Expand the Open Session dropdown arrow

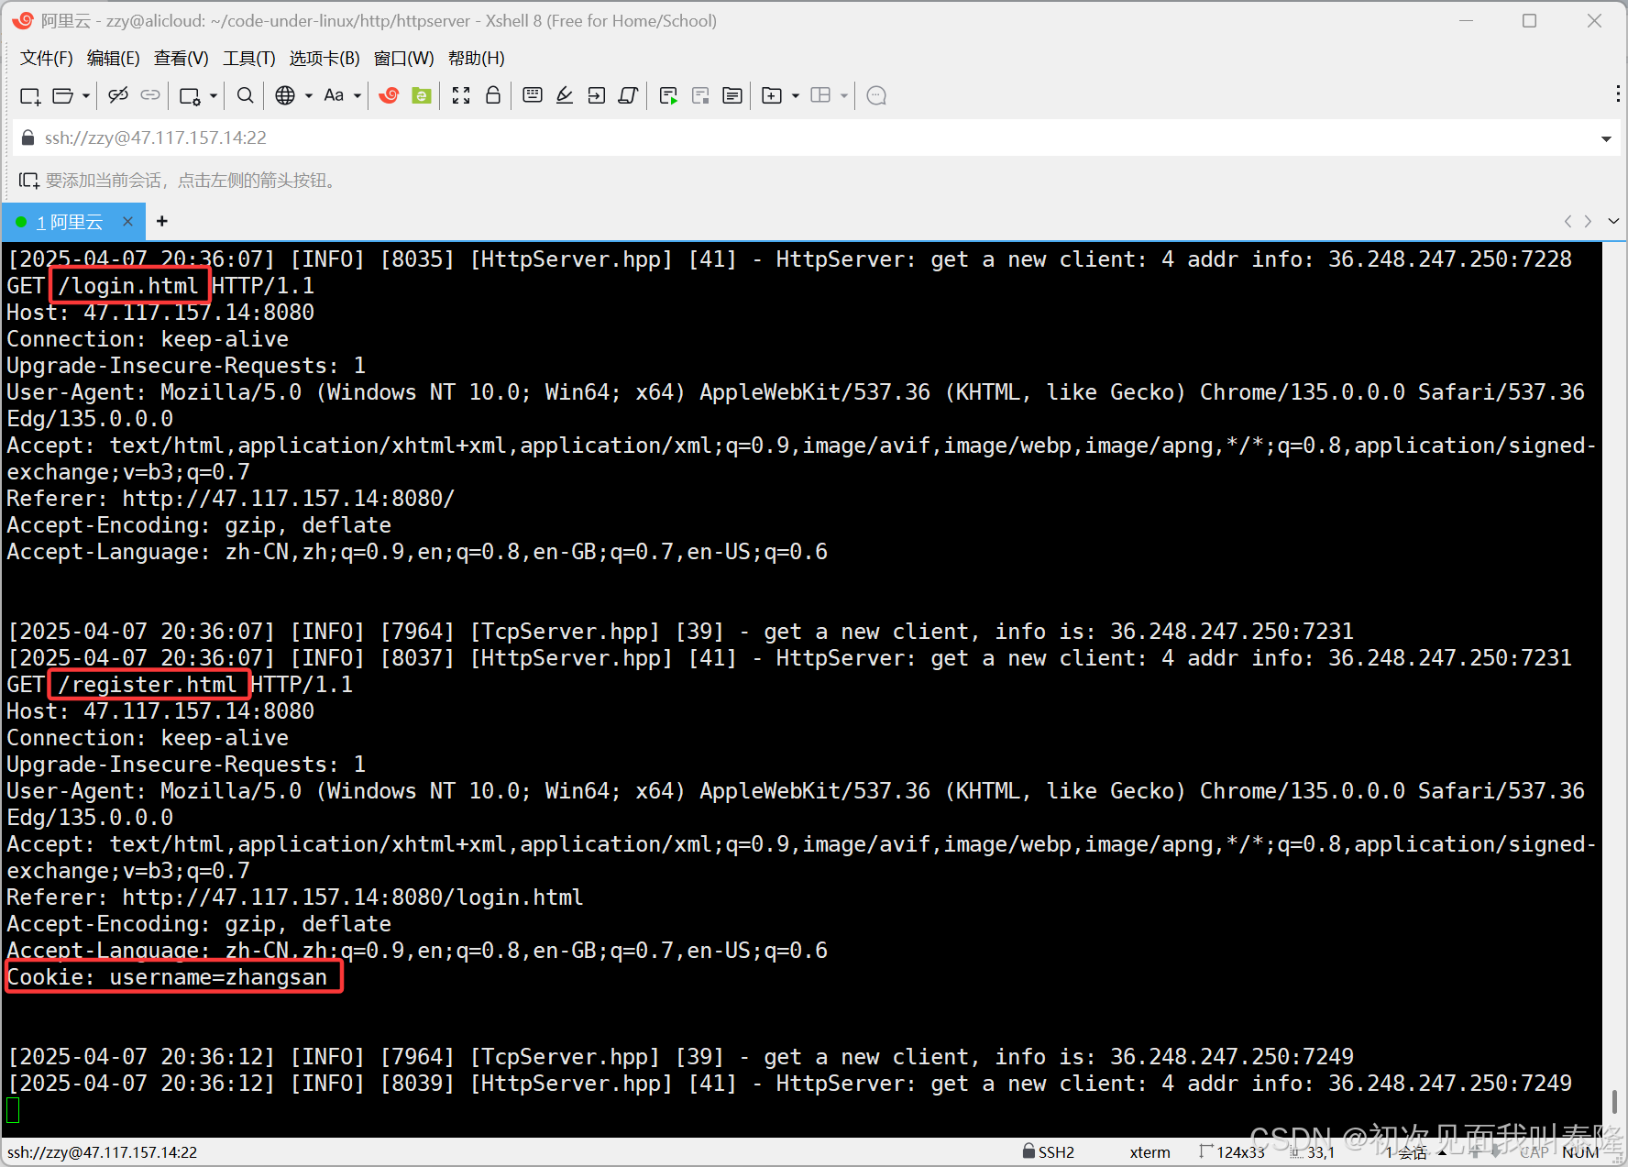coord(86,95)
